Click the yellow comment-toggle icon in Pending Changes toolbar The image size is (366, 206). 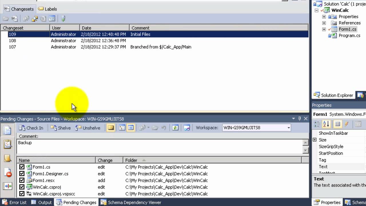(111, 128)
